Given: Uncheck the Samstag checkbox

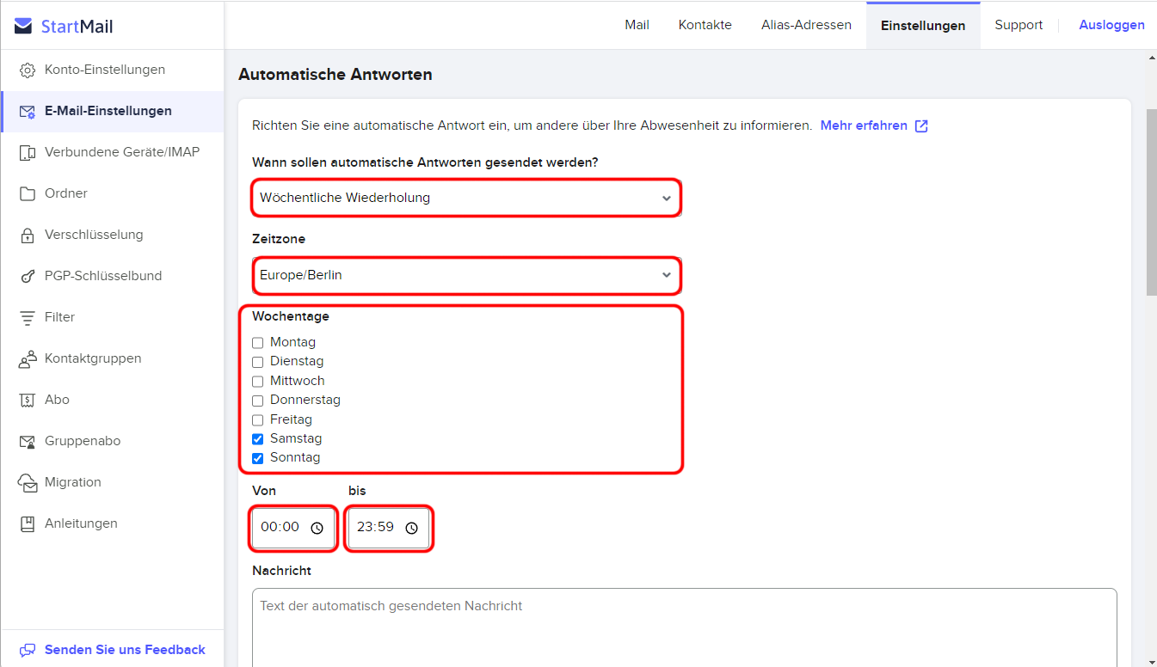Looking at the screenshot, I should [257, 439].
